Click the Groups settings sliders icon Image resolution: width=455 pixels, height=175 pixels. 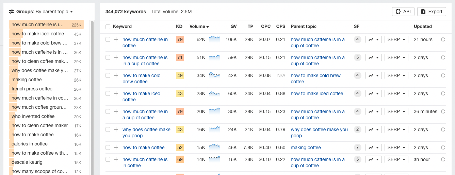point(11,12)
